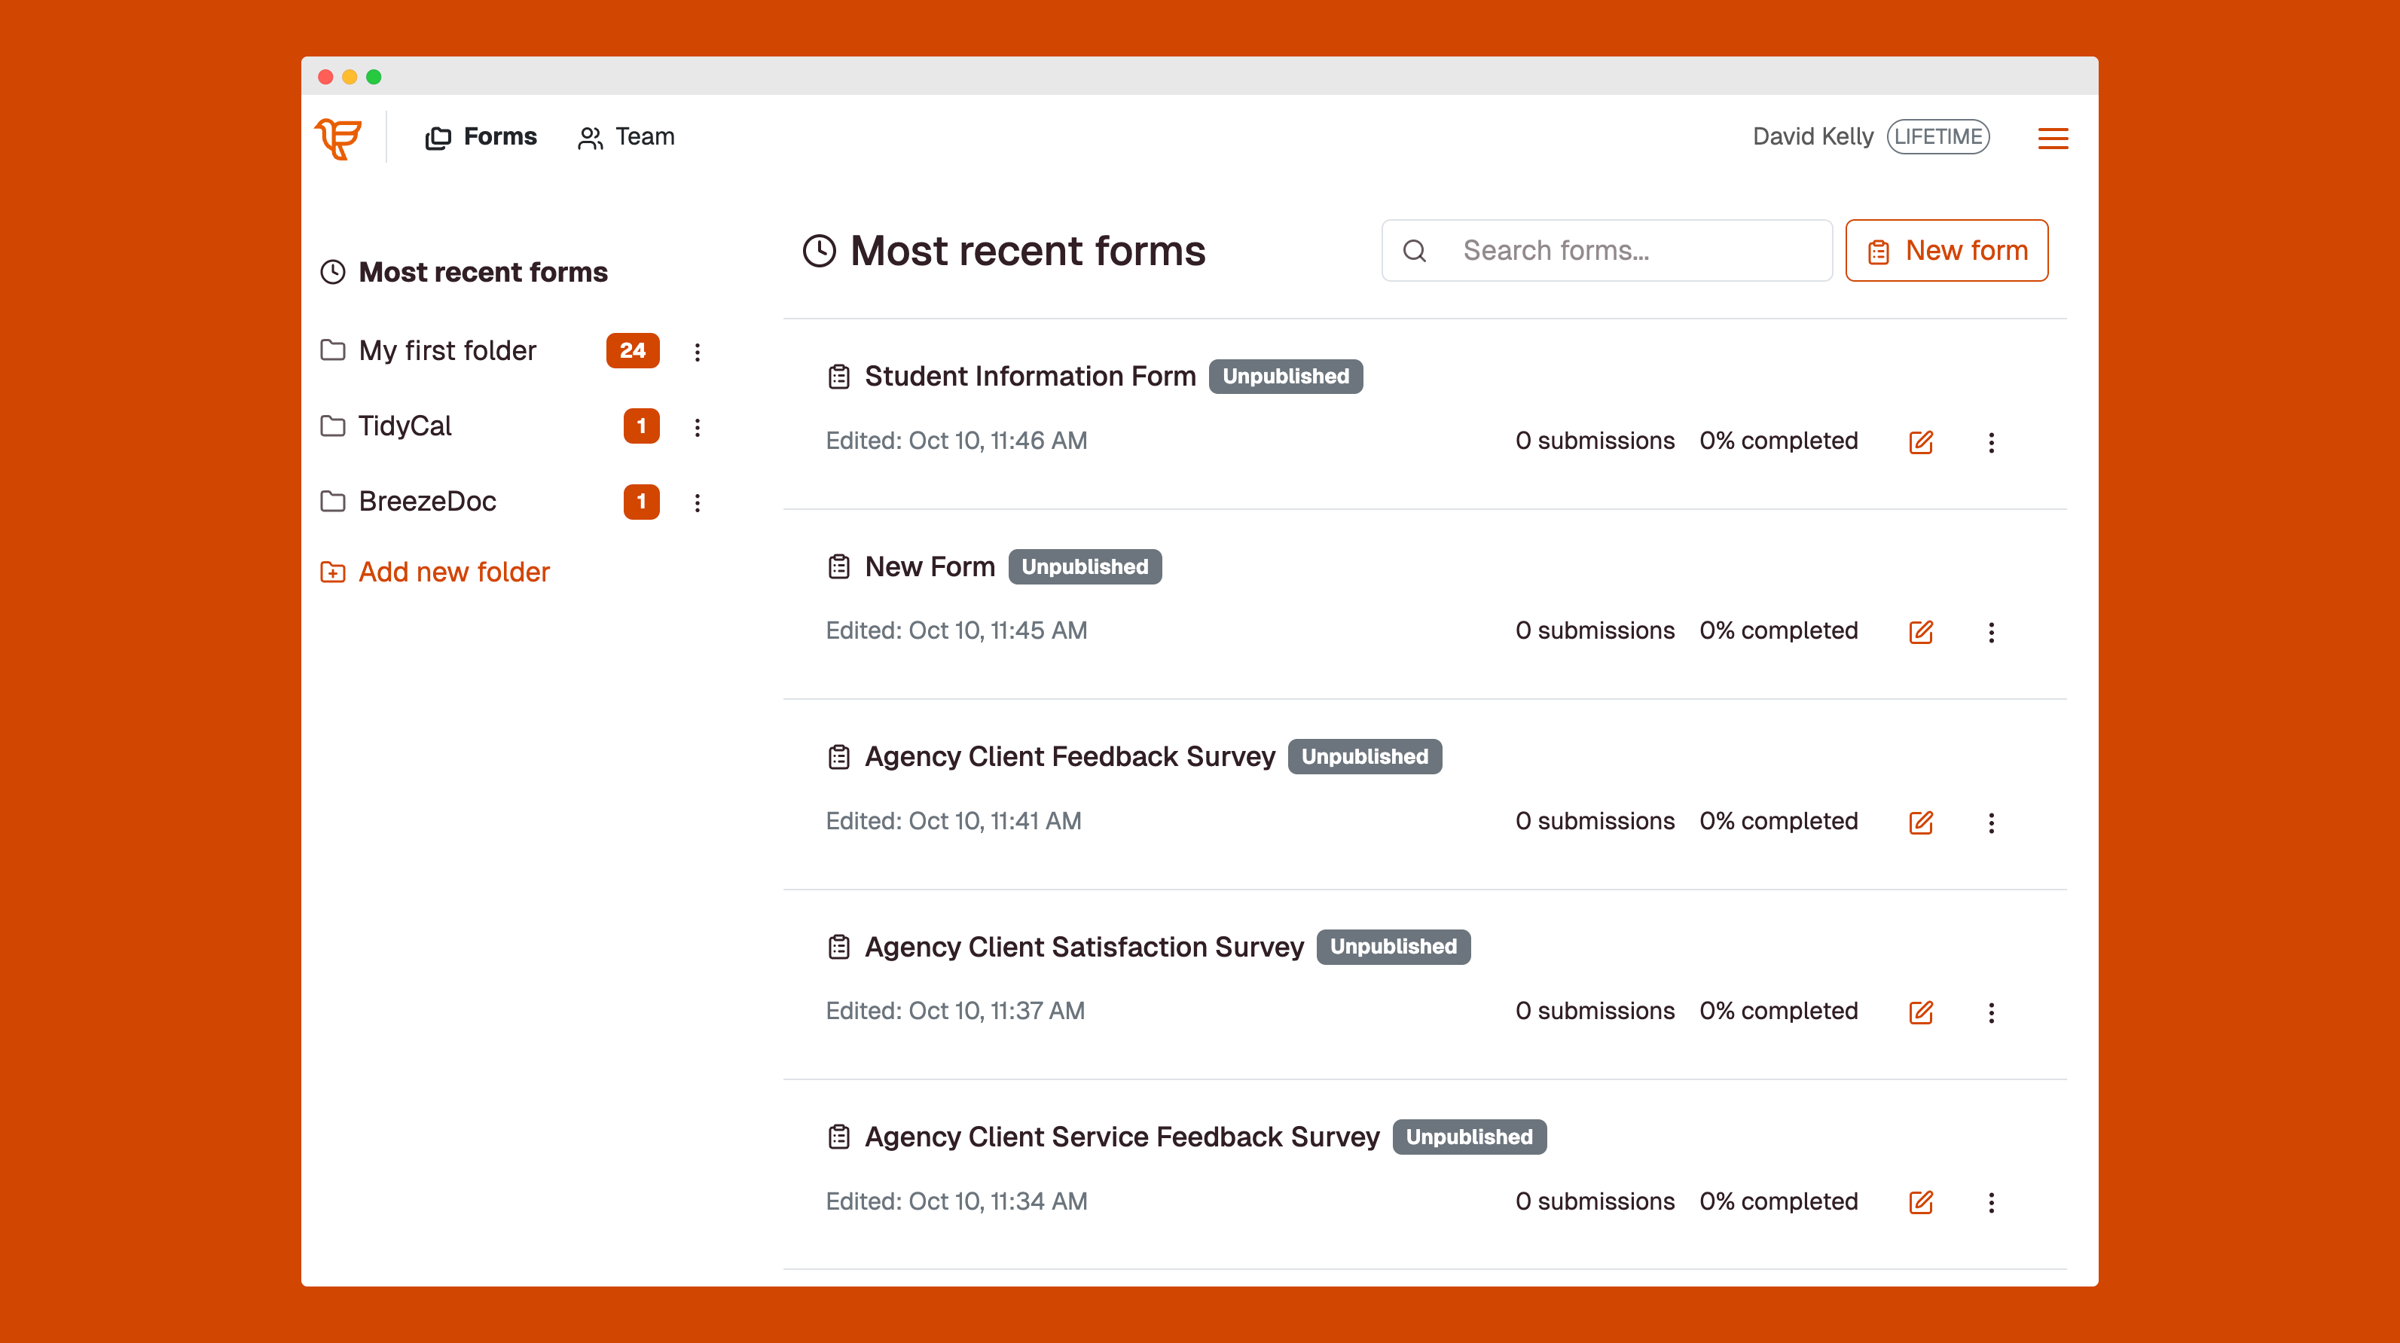Open the My first folder item
The height and width of the screenshot is (1343, 2400).
[x=447, y=350]
